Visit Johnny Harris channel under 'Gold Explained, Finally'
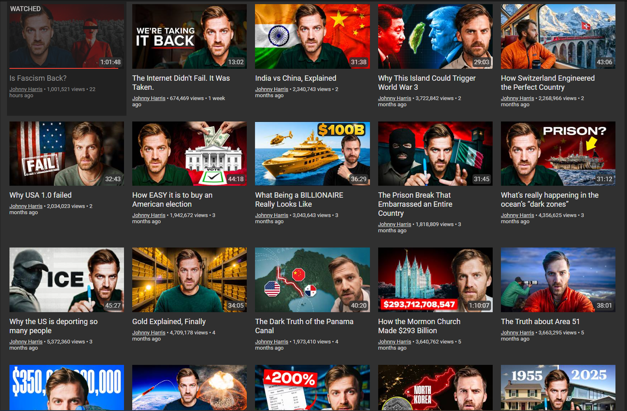Viewport: 627px width, 411px height. click(149, 333)
